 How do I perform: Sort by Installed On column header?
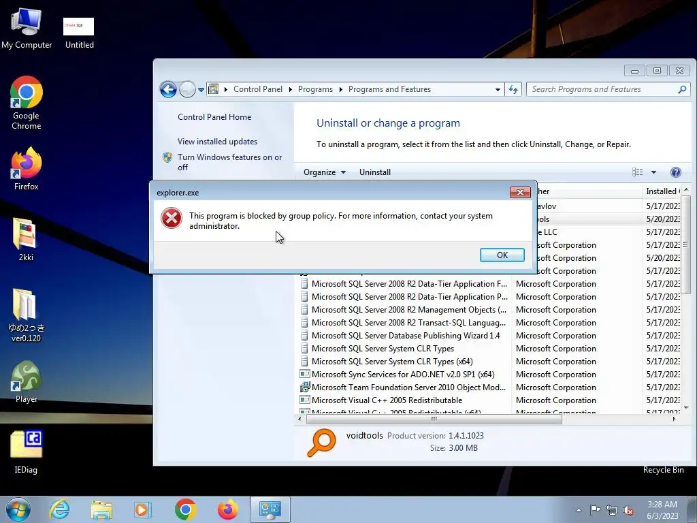coord(662,191)
